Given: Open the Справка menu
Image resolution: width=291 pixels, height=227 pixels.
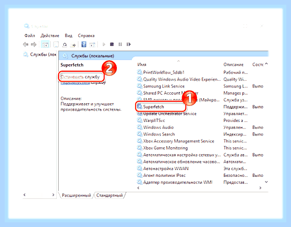Looking at the screenshot, I should pyautogui.click(x=86, y=36).
